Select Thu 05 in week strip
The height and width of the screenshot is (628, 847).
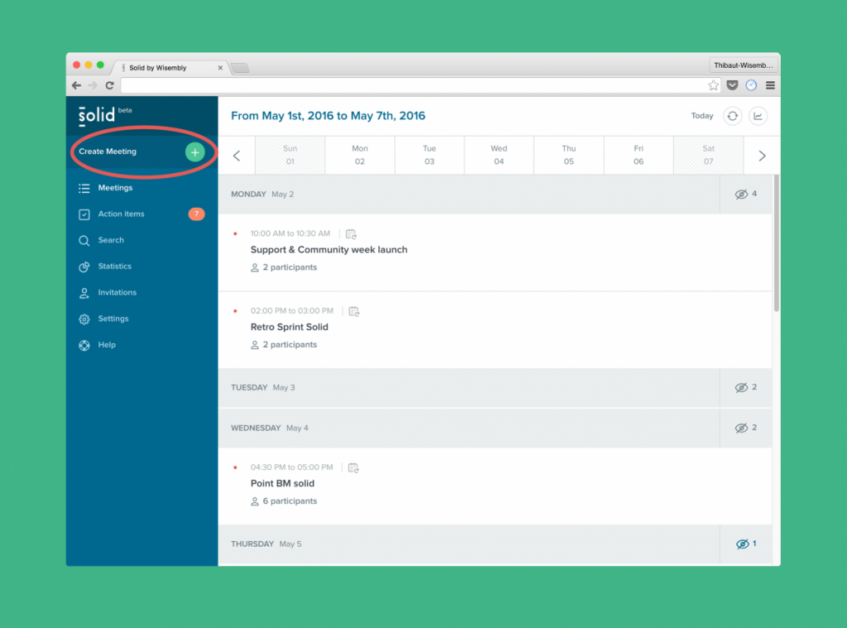(x=569, y=155)
